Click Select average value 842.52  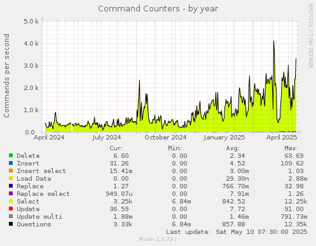pos(233,202)
